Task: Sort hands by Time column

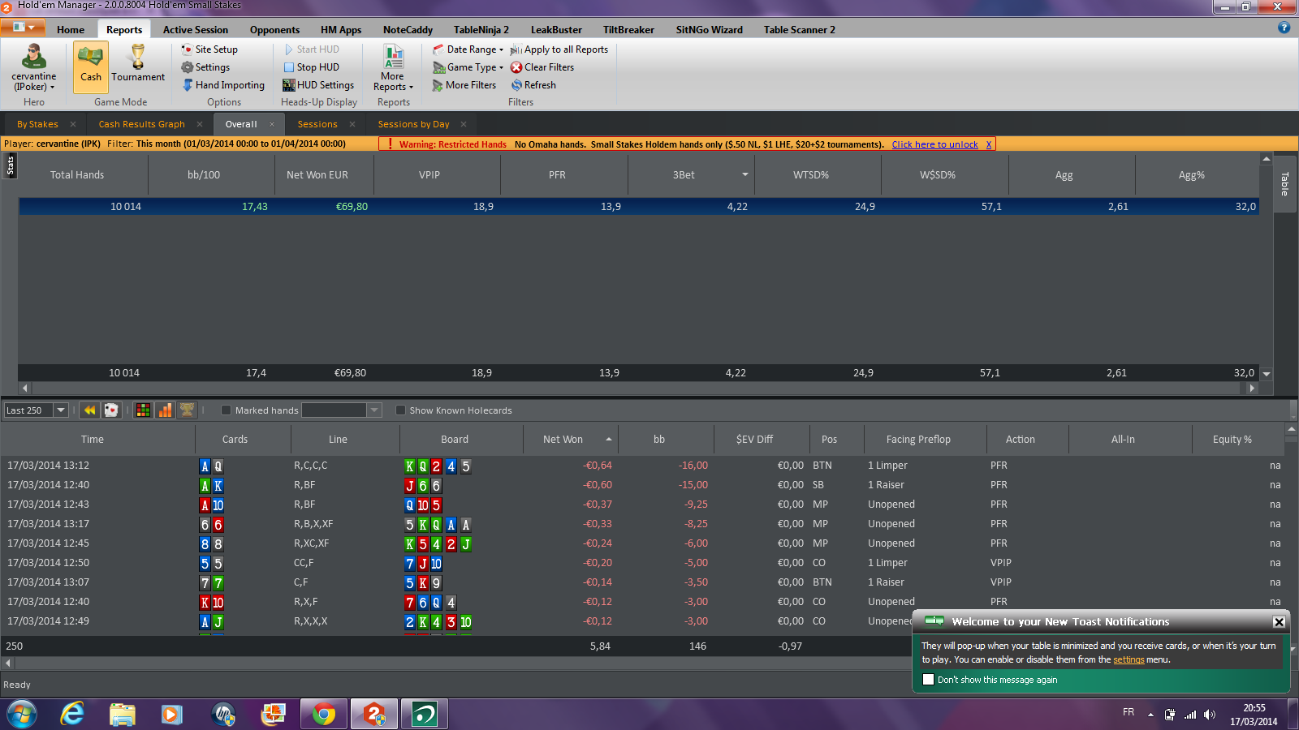Action: click(x=93, y=440)
